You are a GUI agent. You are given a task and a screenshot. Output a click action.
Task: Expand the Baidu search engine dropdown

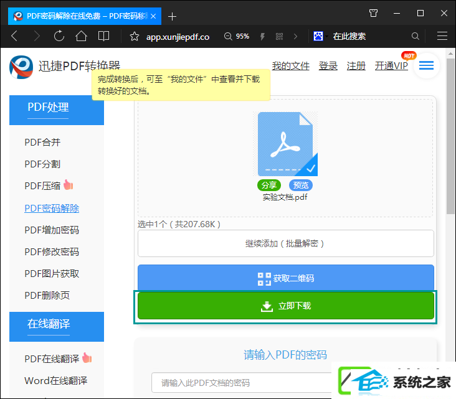[327, 37]
